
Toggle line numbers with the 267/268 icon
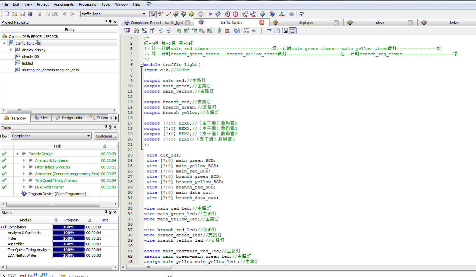point(247,31)
